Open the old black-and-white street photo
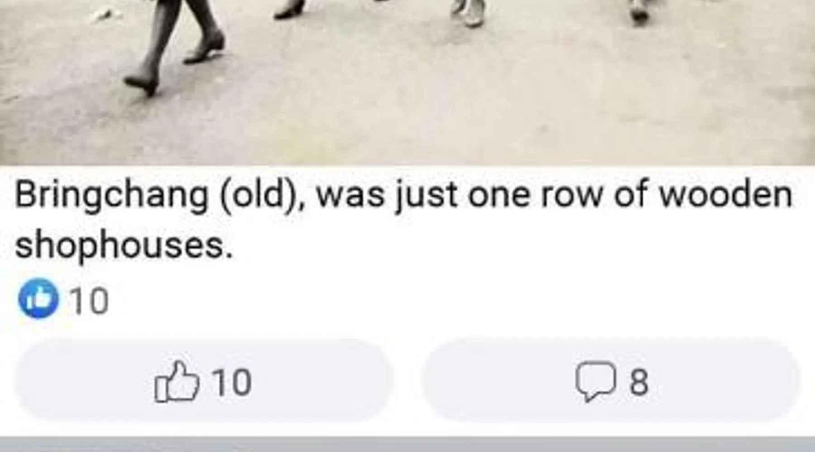Screen dimensions: 815x452 pos(407,82)
